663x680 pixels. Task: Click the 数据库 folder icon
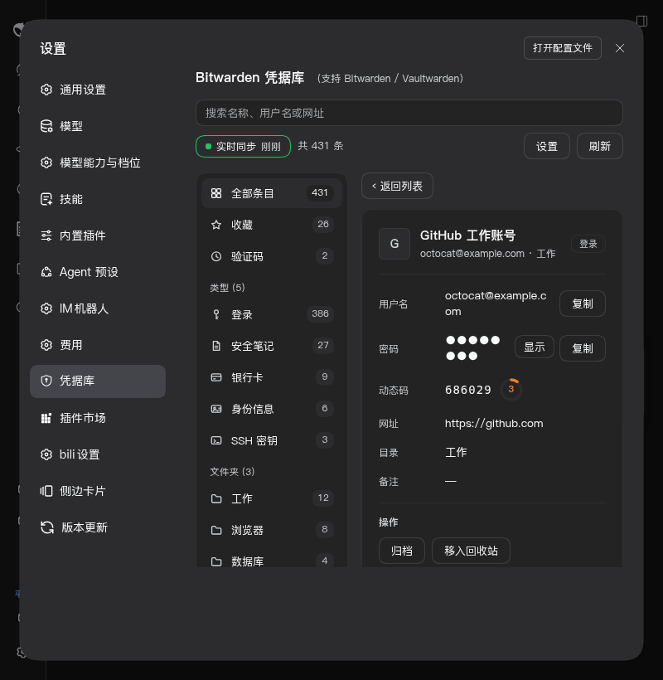tap(215, 561)
